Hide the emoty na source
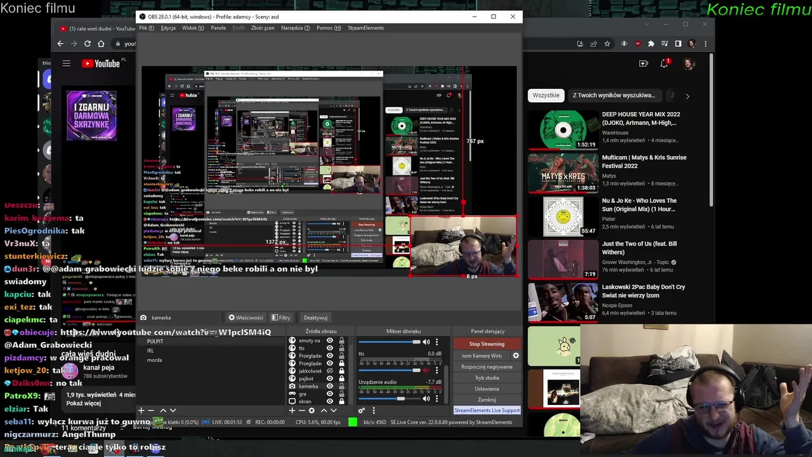This screenshot has height=457, width=812. [329, 341]
